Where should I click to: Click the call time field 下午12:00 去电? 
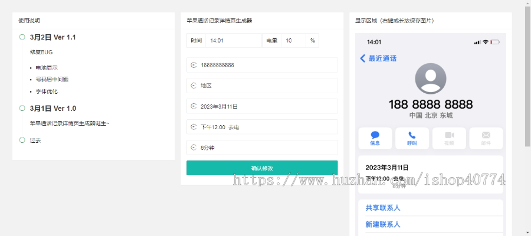[x=262, y=127]
